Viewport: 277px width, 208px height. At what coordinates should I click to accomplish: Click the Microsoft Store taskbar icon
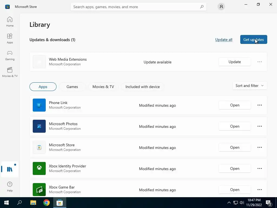[60, 203]
